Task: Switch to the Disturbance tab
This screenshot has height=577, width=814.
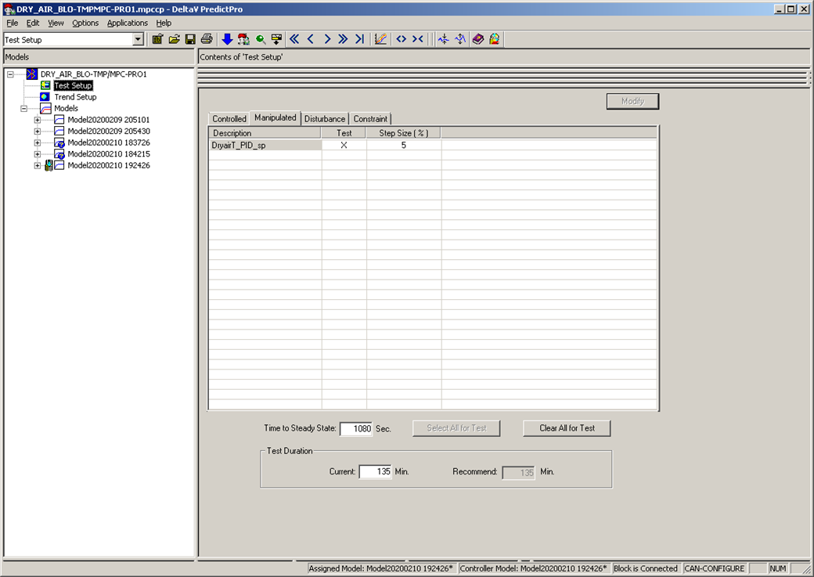Action: (x=325, y=119)
